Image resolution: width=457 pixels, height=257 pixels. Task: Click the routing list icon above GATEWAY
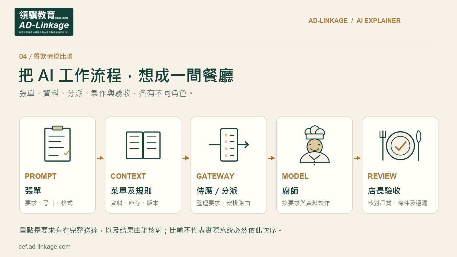point(229,144)
